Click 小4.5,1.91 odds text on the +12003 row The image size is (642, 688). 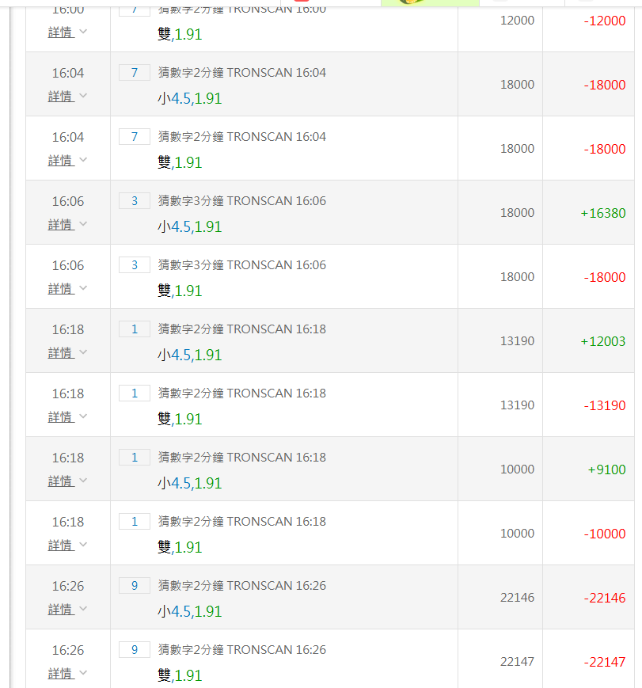(x=189, y=355)
